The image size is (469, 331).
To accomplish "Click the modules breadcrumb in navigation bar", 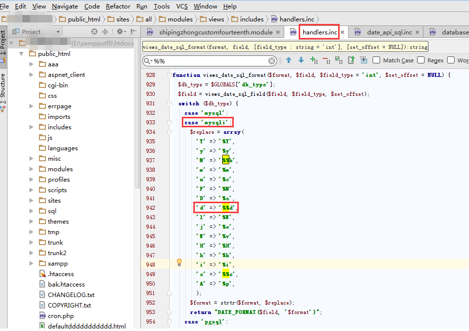I will (x=176, y=19).
